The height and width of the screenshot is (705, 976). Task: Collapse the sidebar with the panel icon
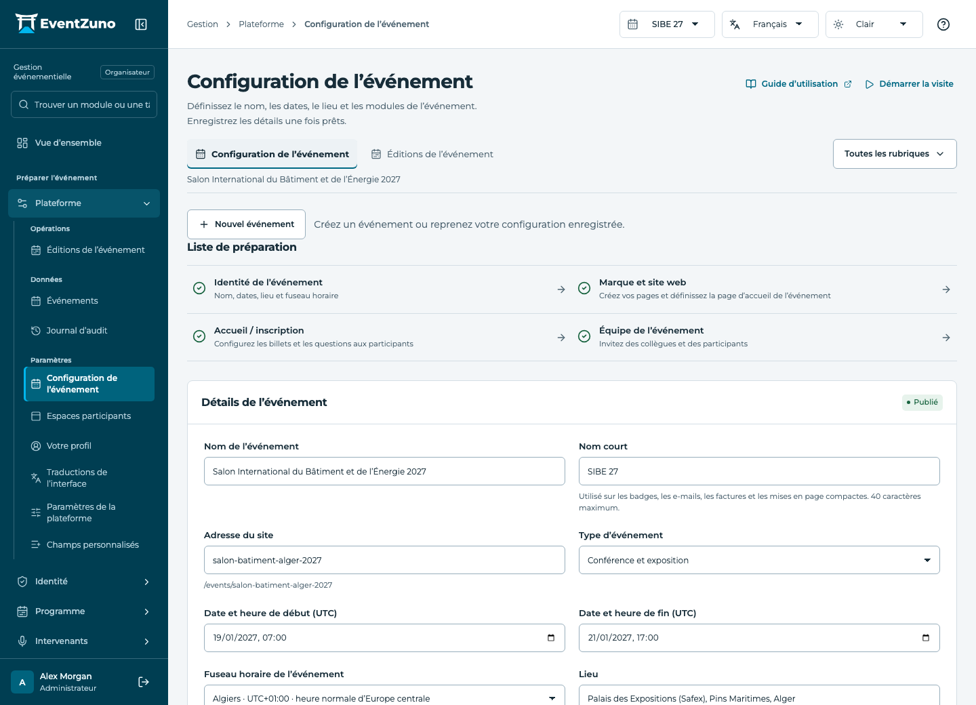[141, 24]
